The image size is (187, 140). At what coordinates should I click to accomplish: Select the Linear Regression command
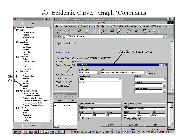[31, 93]
